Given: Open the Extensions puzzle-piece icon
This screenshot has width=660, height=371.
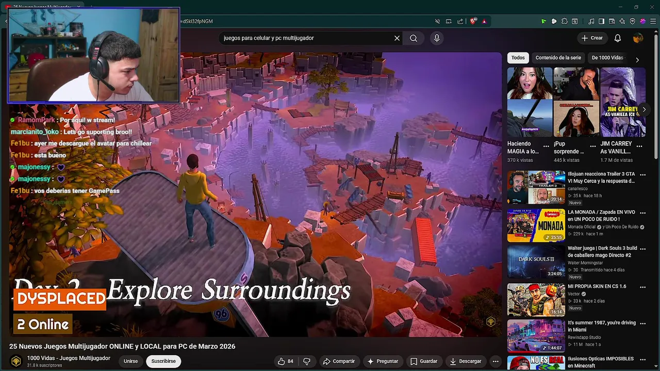Looking at the screenshot, I should tap(565, 21).
